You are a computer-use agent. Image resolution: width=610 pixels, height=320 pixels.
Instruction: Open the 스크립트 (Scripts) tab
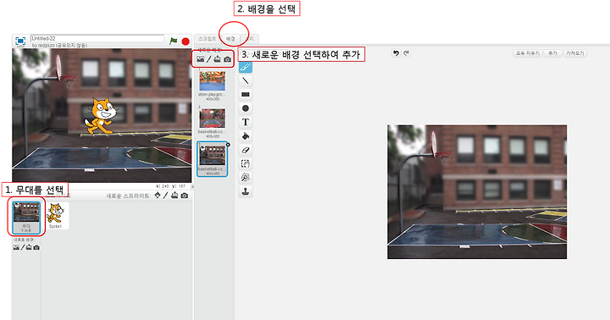click(x=207, y=39)
